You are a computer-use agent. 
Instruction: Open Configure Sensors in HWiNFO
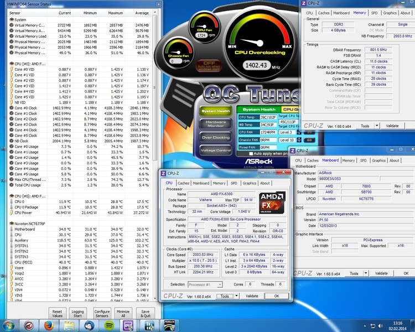tap(102, 314)
